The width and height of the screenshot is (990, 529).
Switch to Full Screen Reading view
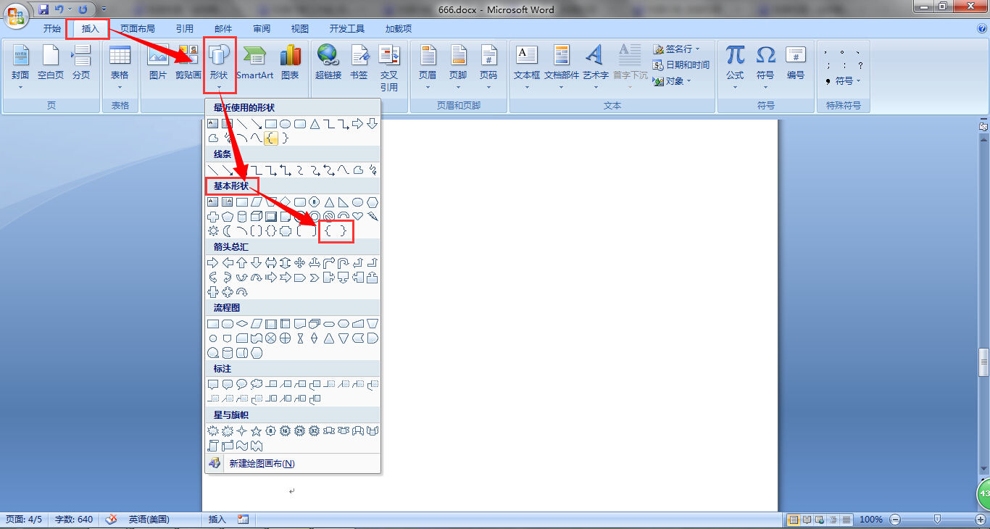806,520
